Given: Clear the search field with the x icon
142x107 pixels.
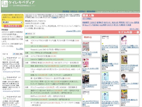Looking at the screenshot, I should click(x=21, y=22).
